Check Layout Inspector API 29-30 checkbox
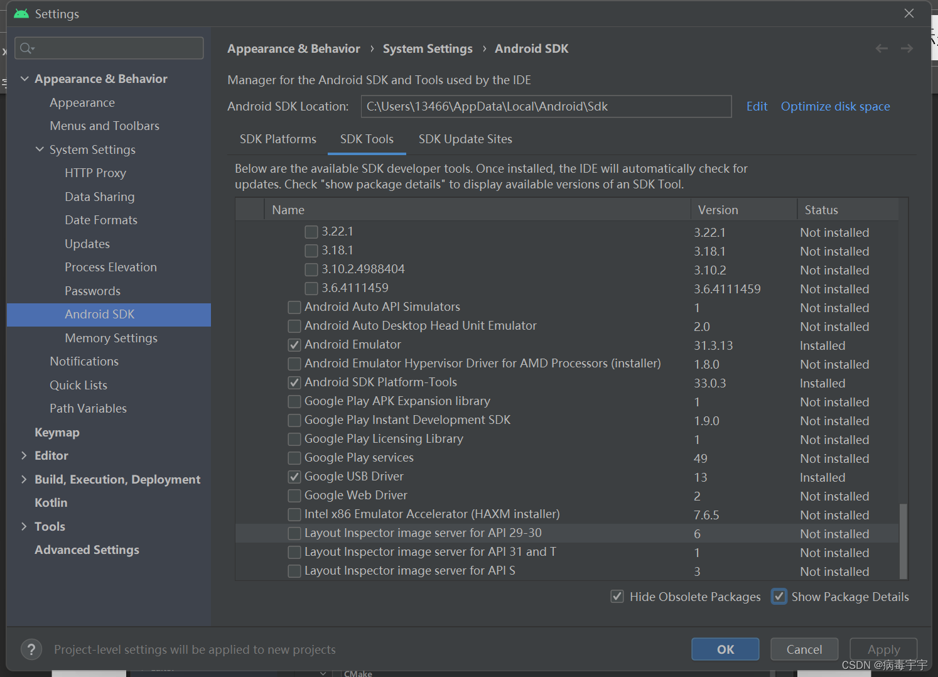Viewport: 938px width, 677px height. (x=294, y=533)
